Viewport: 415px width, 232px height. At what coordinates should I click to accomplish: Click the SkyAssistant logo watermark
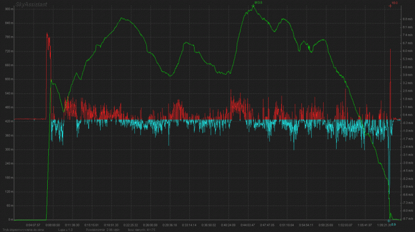click(32, 4)
